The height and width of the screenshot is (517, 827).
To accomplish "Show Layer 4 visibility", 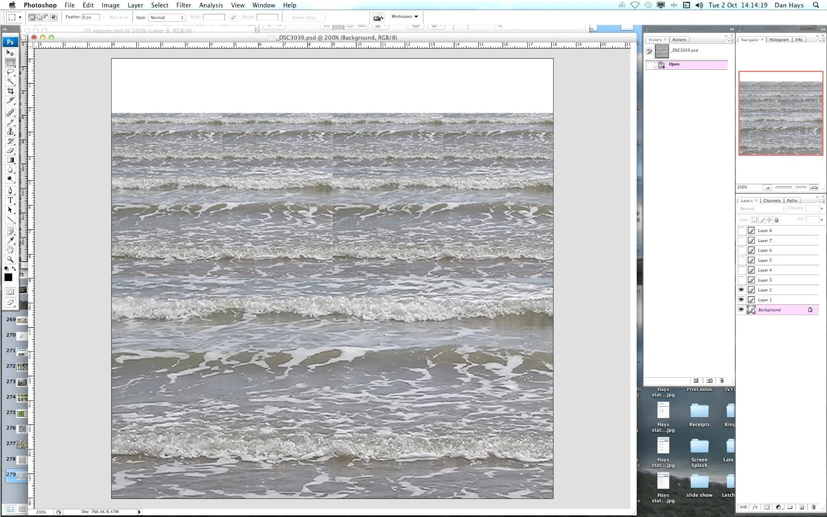I will click(741, 270).
